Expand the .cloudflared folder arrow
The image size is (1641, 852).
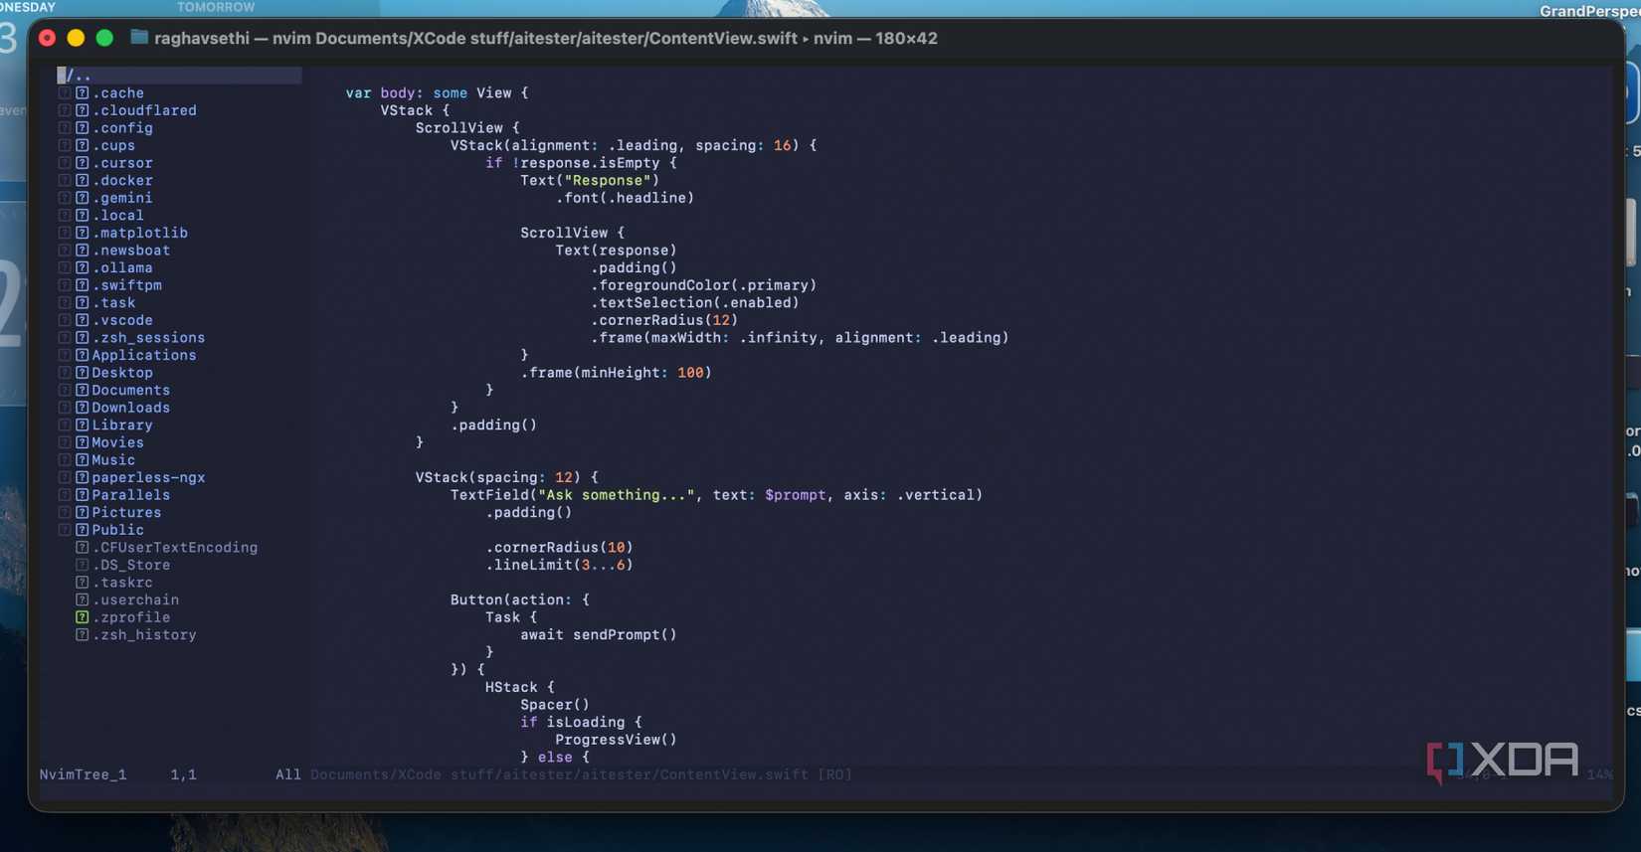coord(65,110)
